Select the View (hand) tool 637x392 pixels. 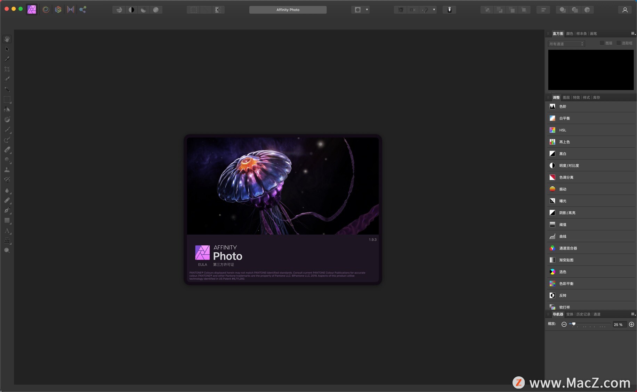click(x=7, y=39)
